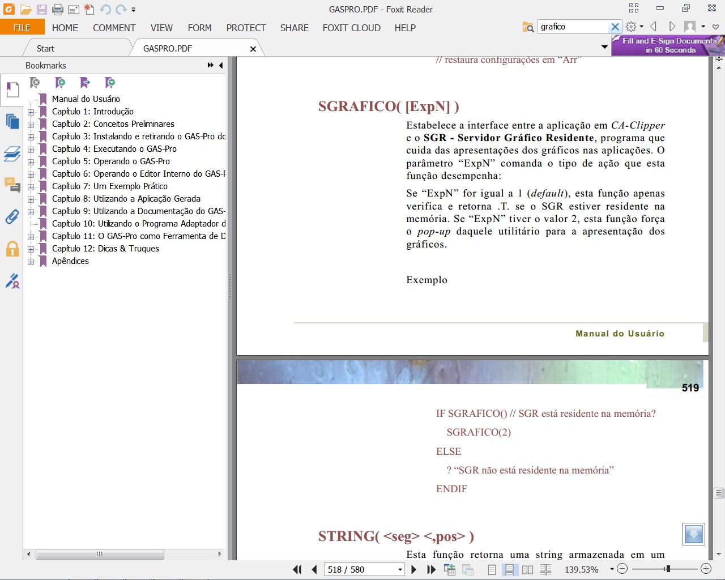Go to the first page
This screenshot has width=725, height=580.
(x=297, y=569)
